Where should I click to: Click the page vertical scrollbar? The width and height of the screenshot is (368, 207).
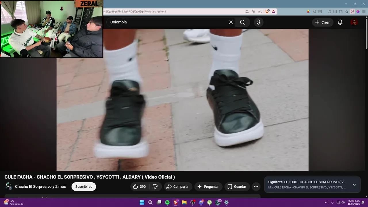pos(366,34)
